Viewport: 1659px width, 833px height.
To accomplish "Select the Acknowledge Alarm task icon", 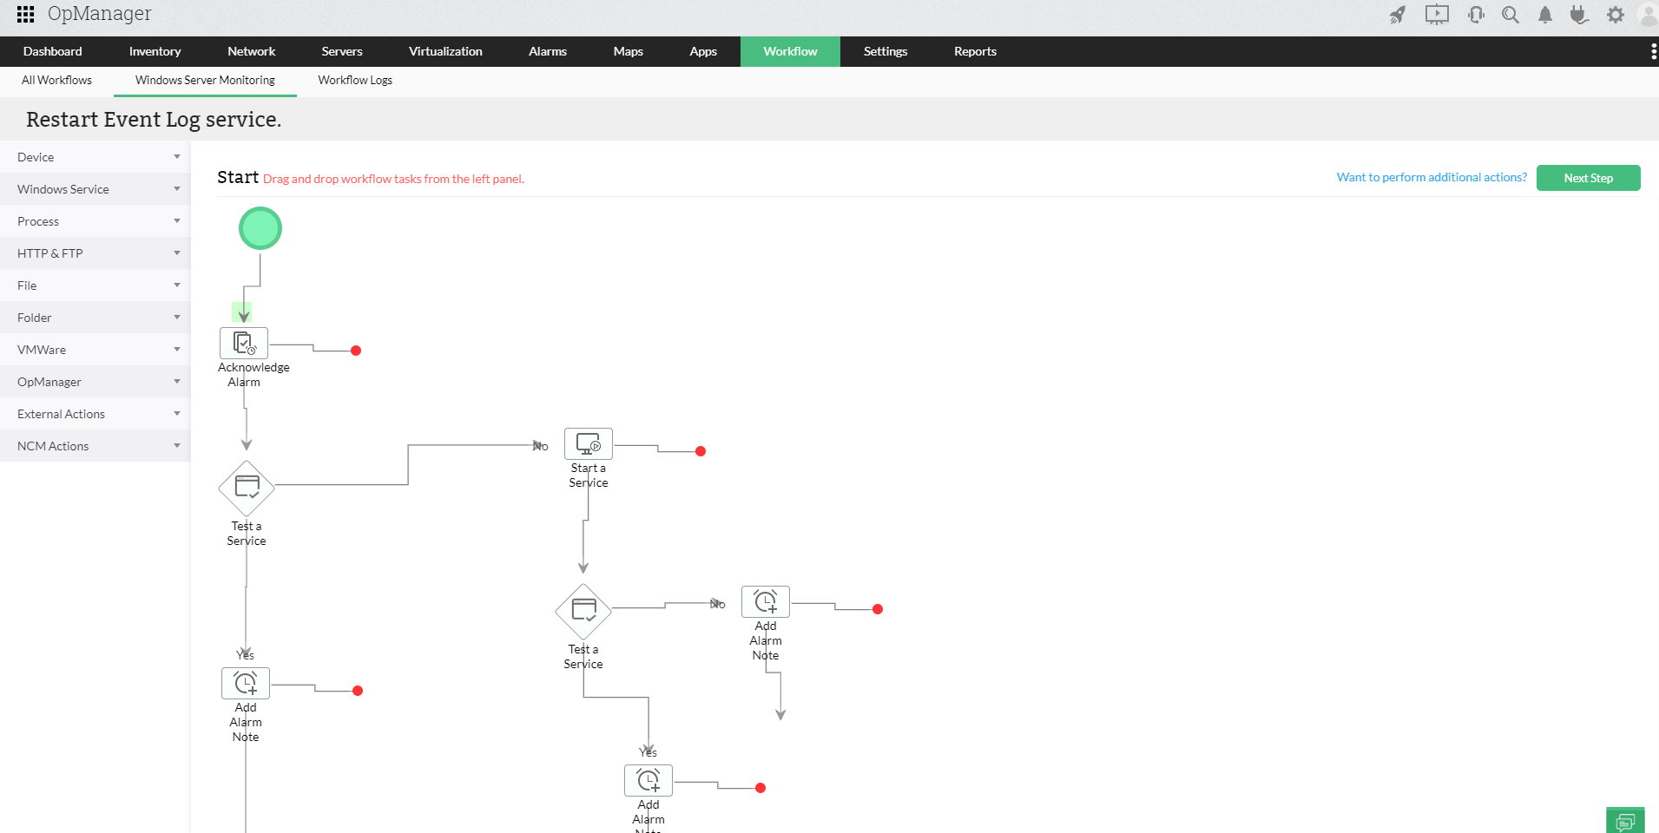I will click(244, 343).
